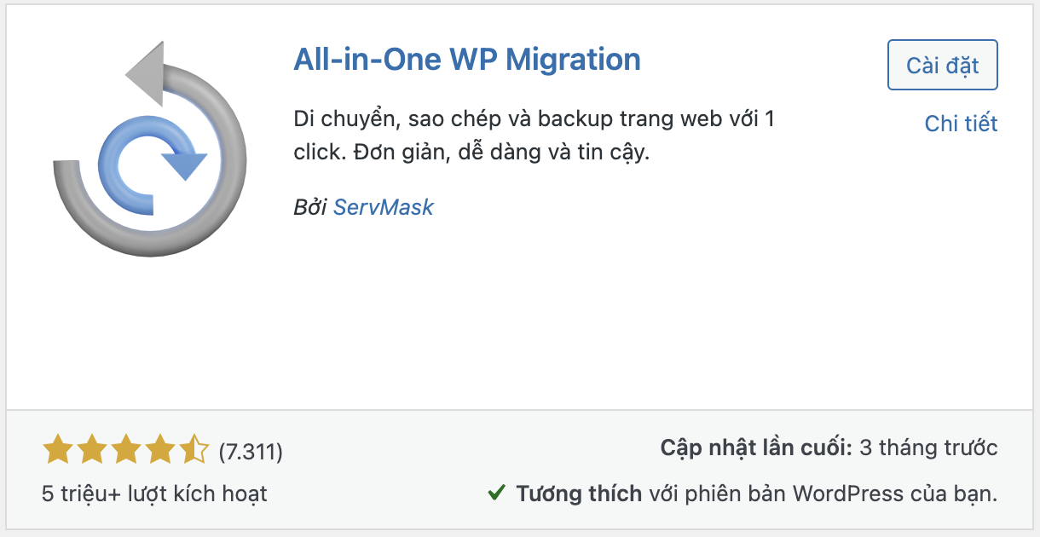Click the first gold rating star

click(x=57, y=449)
